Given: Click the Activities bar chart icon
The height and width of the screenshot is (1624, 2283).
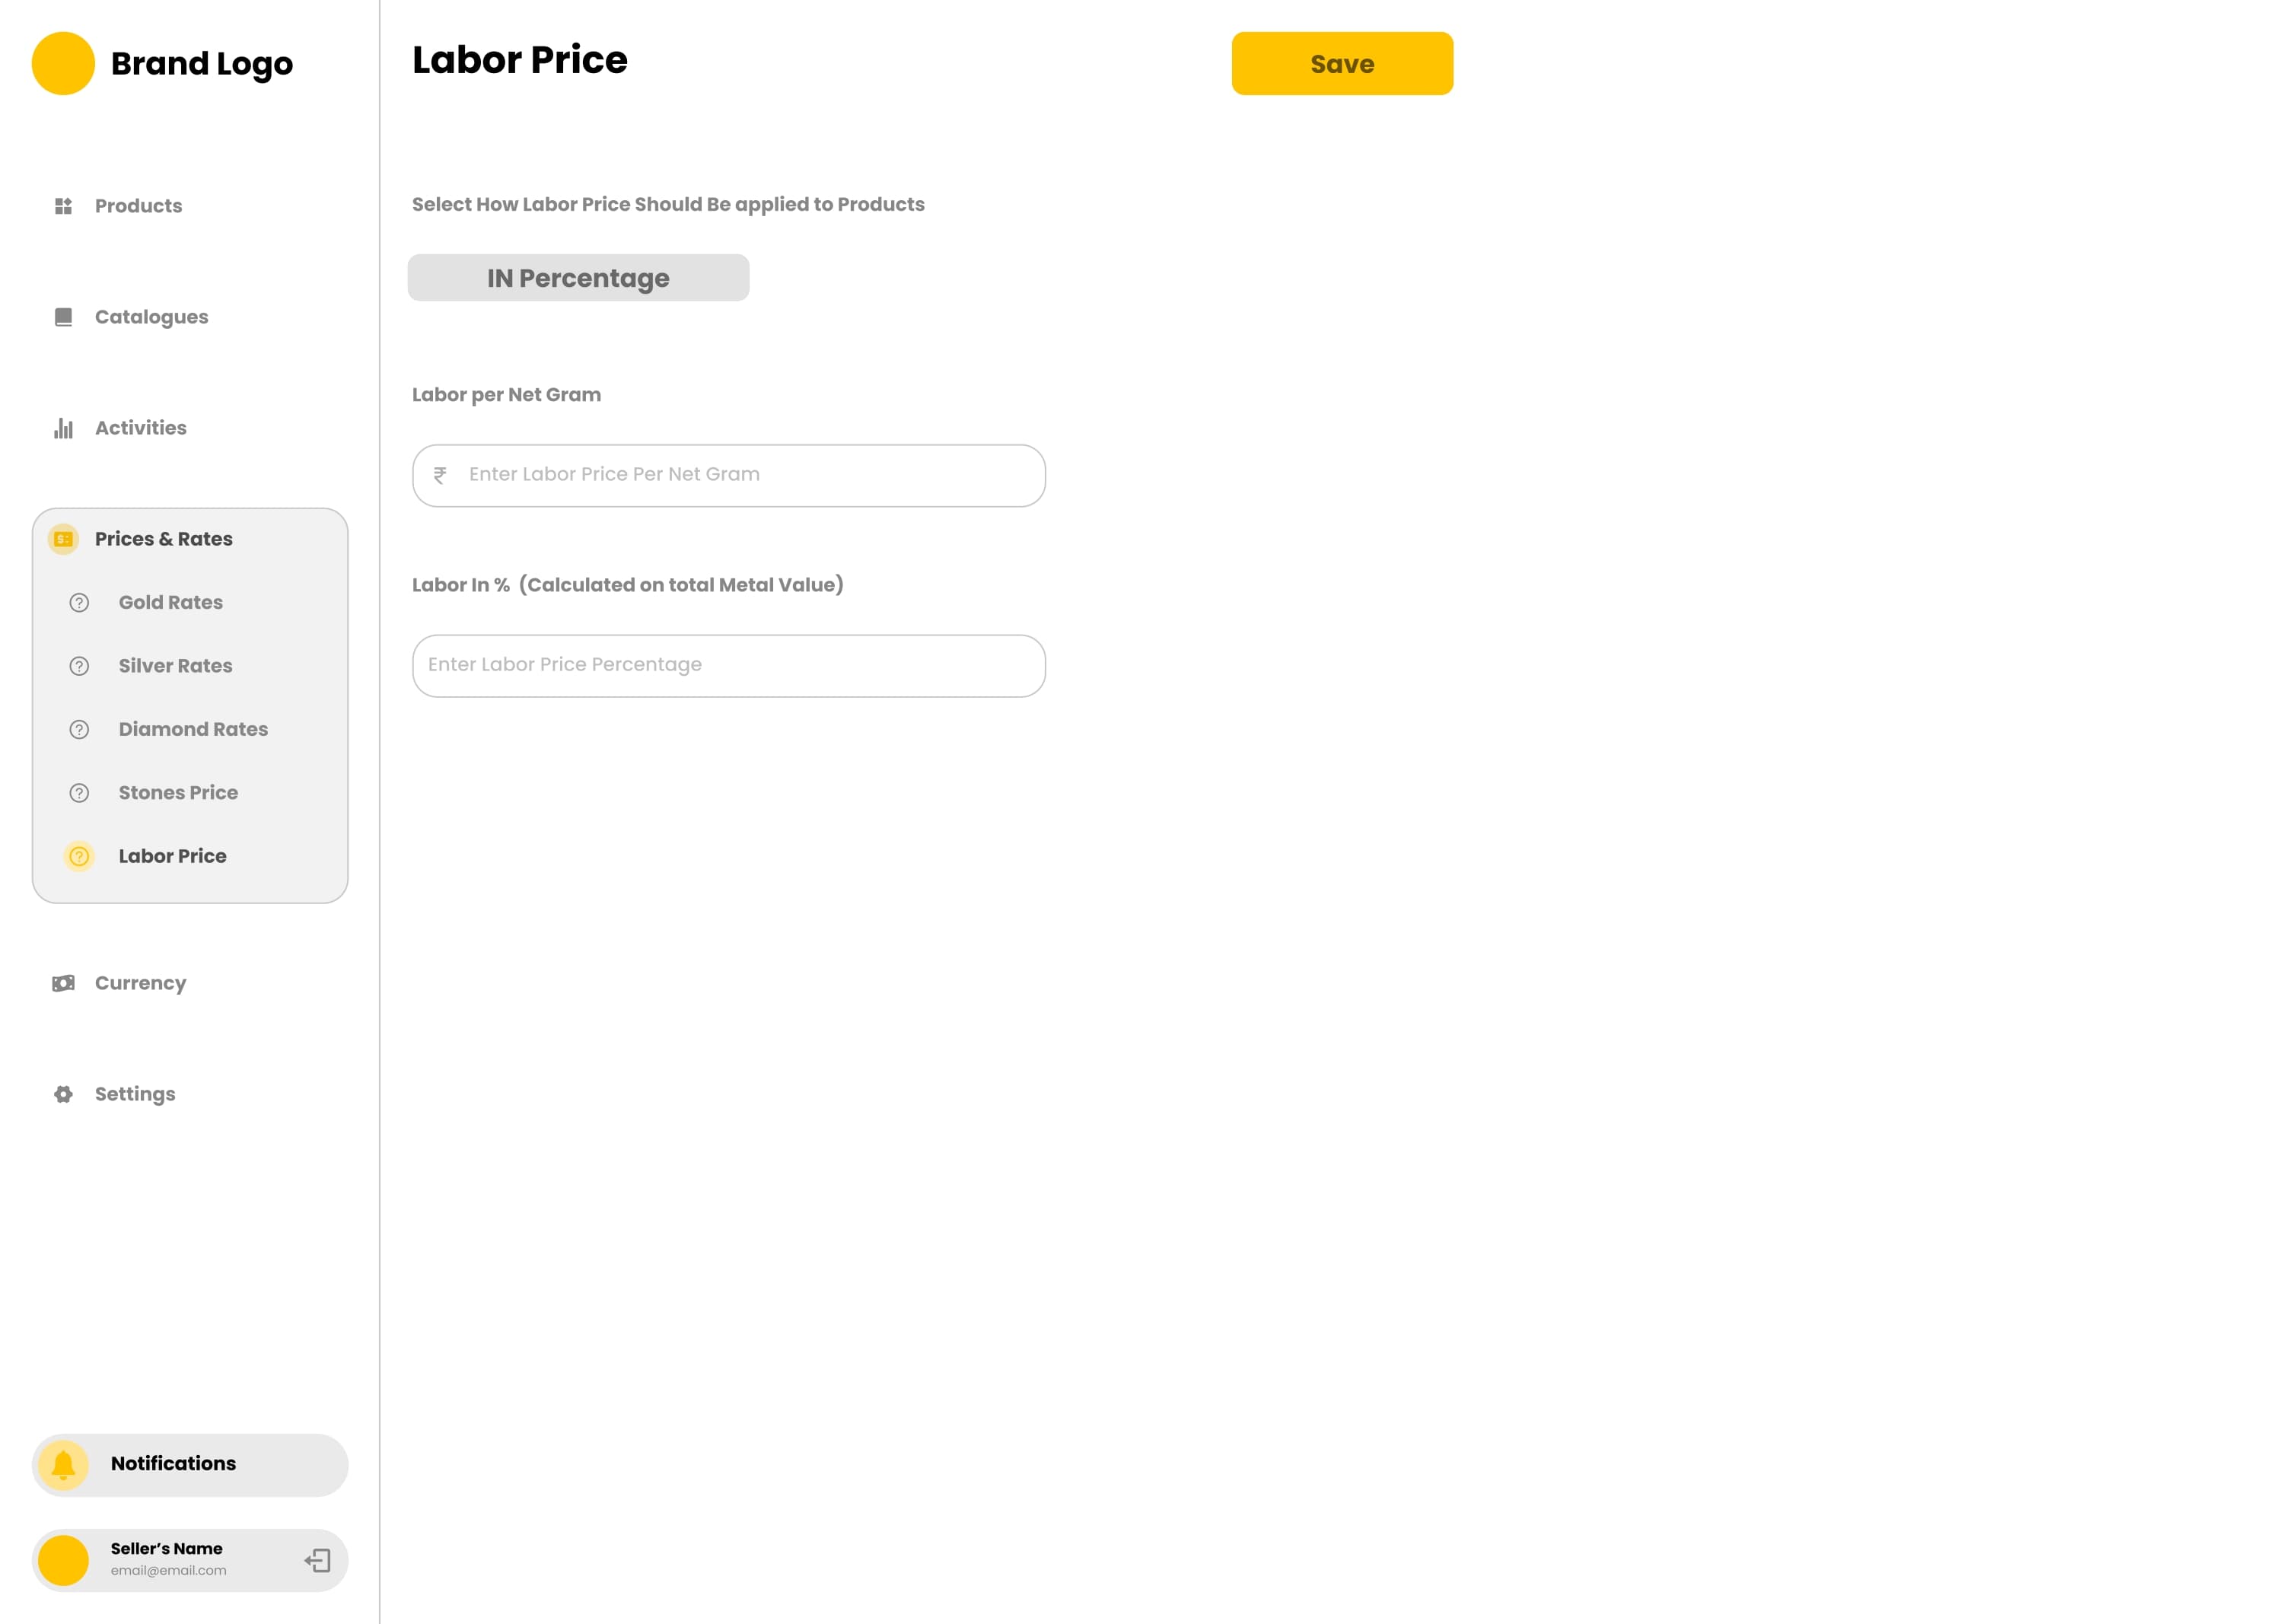Looking at the screenshot, I should (63, 428).
